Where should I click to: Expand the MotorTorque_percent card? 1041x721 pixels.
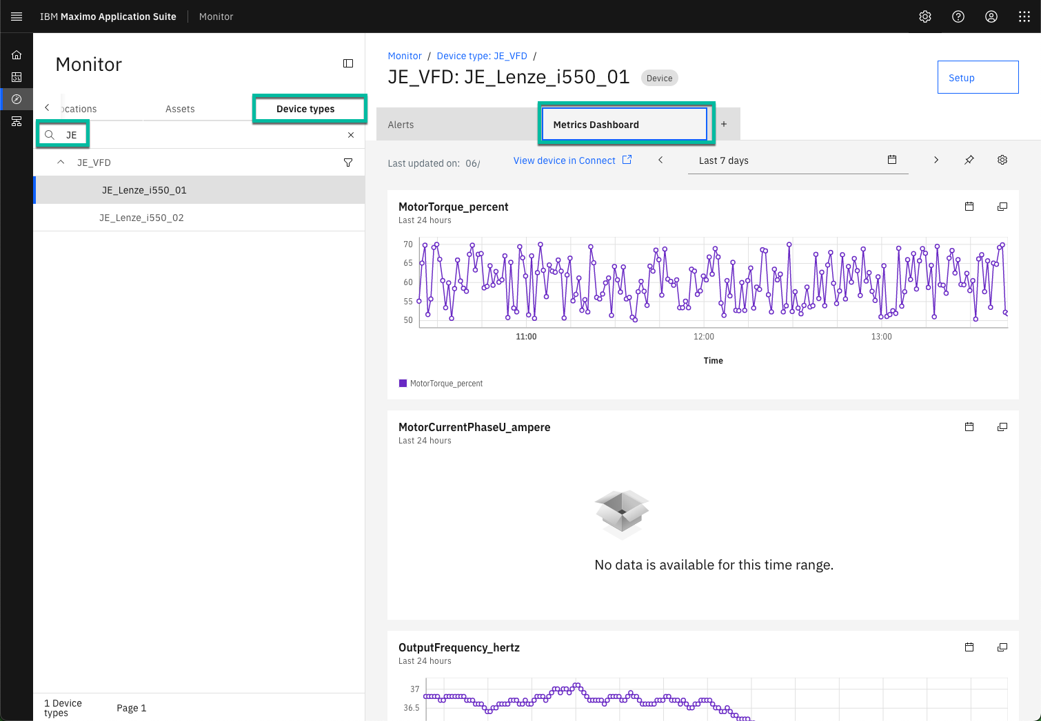1002,207
